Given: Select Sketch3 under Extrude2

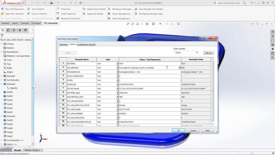Looking at the screenshot, I should (x=13, y=88).
